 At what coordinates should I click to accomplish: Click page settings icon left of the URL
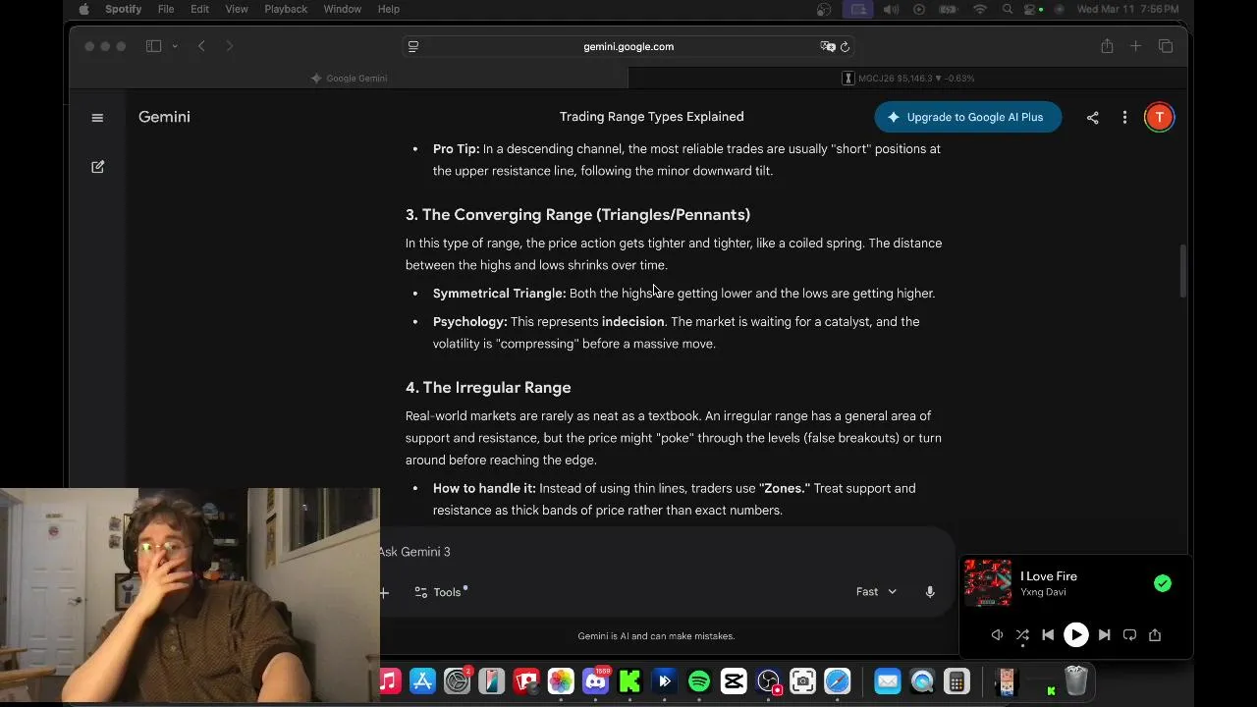413,46
